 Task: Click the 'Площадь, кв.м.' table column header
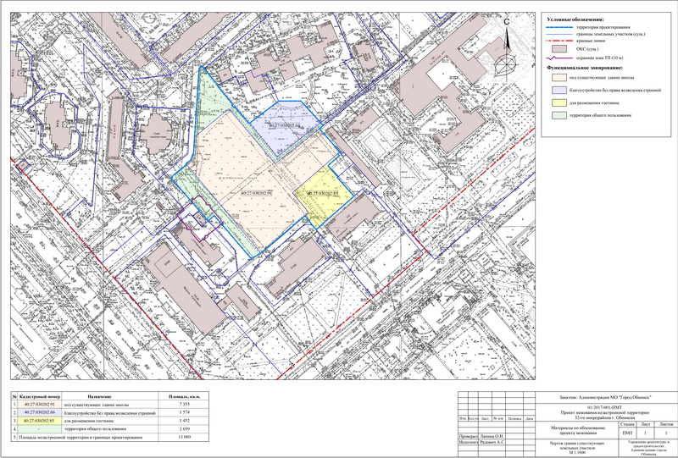coord(183,396)
